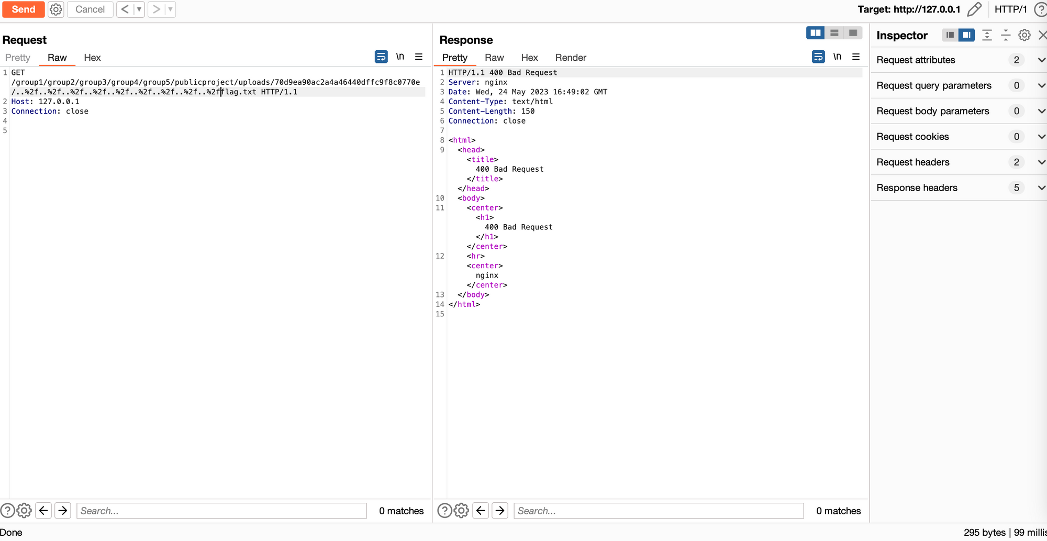Viewport: 1047px width, 541px height.
Task: Jump to previous Request search match
Action: pyautogui.click(x=44, y=511)
